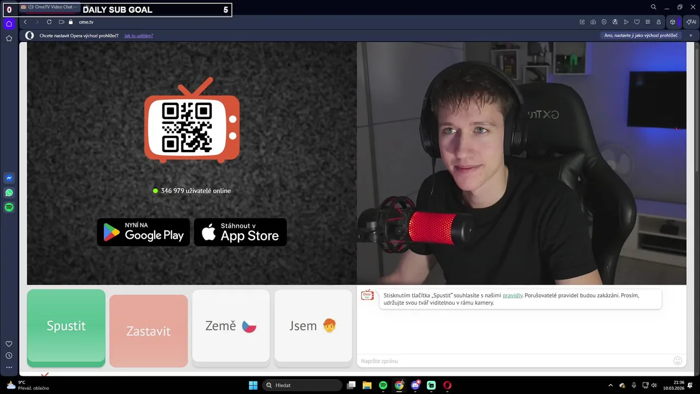The width and height of the screenshot is (700, 394).
Task: Click 'Ano, nastavte ji jako výchozí prohlížeč' button
Action: point(641,36)
